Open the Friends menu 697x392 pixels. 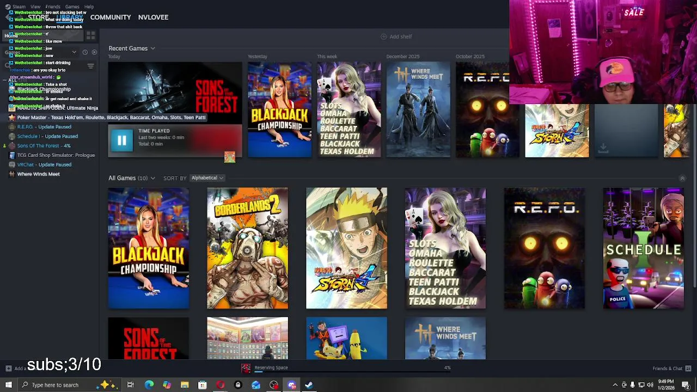(53, 7)
